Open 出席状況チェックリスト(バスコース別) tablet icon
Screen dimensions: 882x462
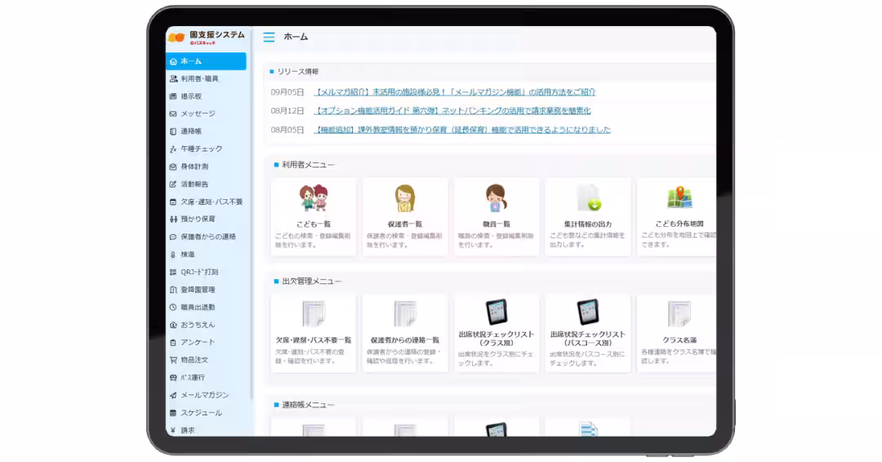click(588, 312)
